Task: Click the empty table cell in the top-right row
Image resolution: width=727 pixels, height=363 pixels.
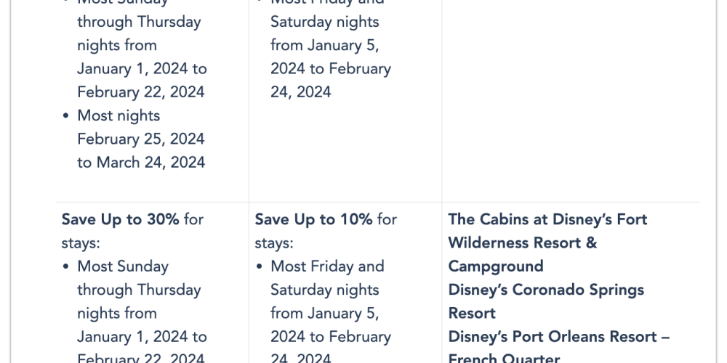Action: (x=571, y=101)
